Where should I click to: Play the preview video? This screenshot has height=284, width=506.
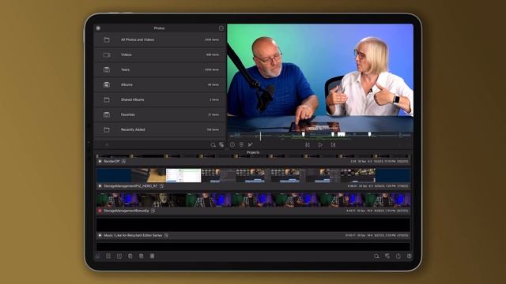320,145
